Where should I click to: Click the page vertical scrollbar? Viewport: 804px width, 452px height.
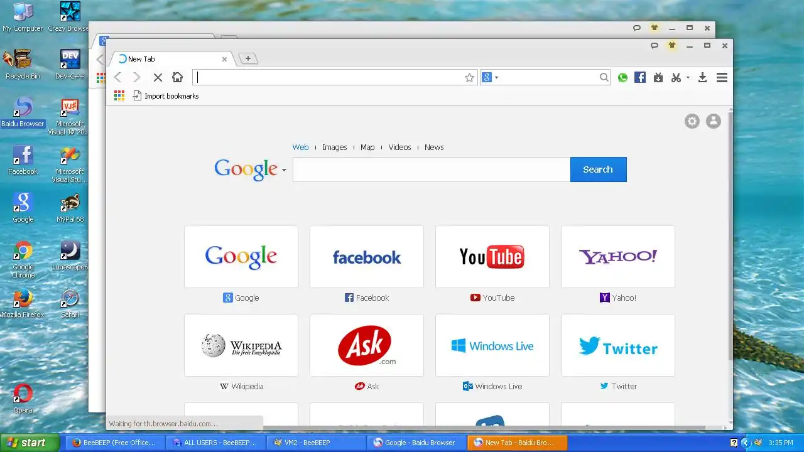click(x=730, y=235)
